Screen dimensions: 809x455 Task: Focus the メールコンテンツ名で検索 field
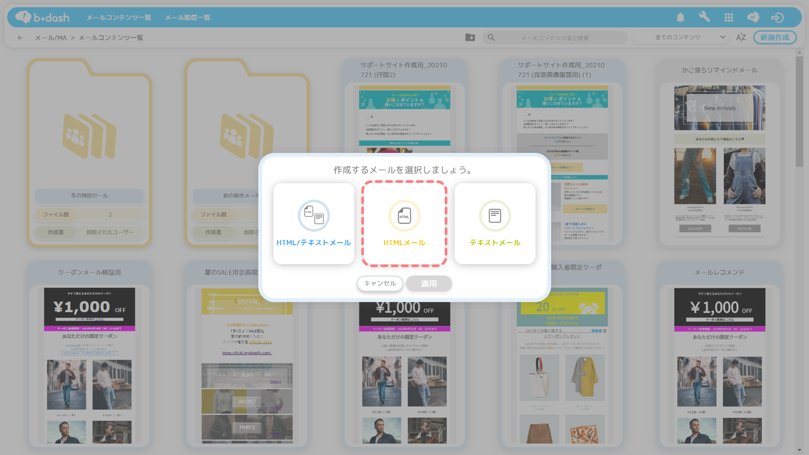[x=555, y=38]
